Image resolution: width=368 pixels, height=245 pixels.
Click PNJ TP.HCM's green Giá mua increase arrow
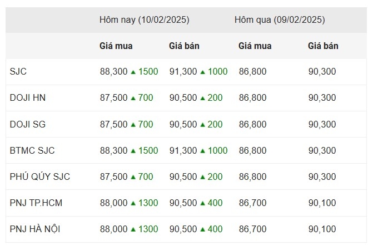click(133, 203)
